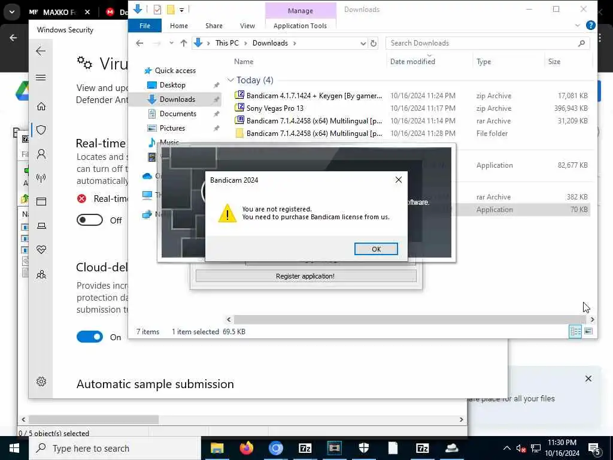
Task: Close the Bandicam 2024 warning dialog
Action: [398, 180]
